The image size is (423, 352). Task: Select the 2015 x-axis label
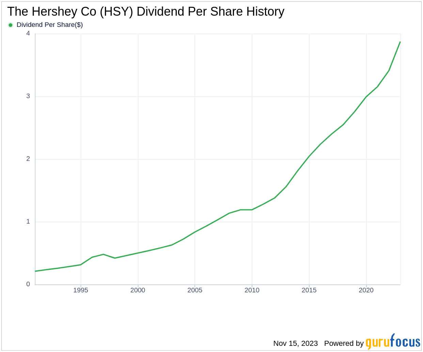point(309,290)
